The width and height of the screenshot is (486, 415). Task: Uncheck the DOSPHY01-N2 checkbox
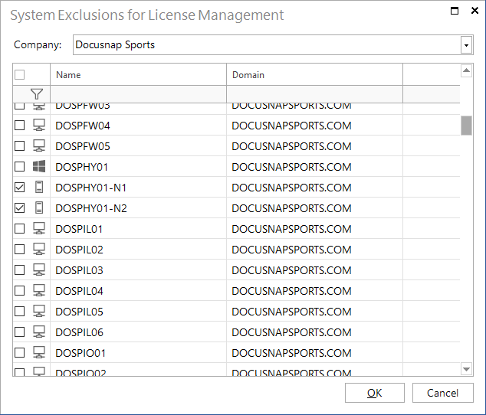pos(19,208)
